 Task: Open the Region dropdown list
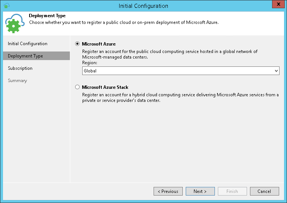(x=180, y=71)
